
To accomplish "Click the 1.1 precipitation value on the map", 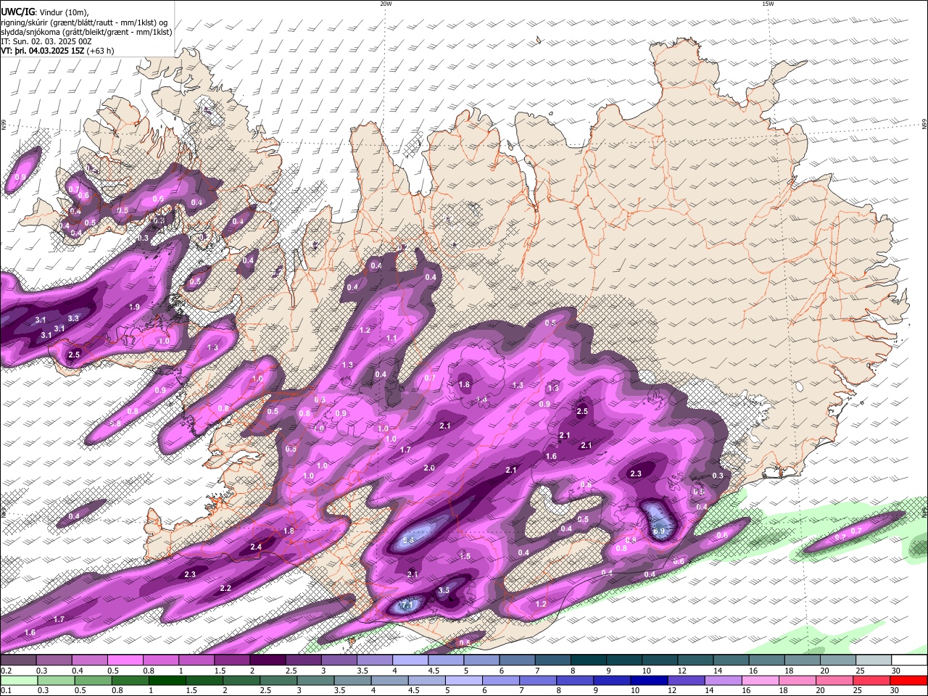I will coord(391,339).
